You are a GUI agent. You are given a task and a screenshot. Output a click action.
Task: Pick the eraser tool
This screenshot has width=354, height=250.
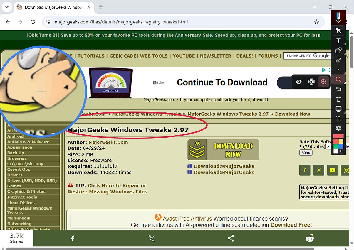(x=338, y=60)
